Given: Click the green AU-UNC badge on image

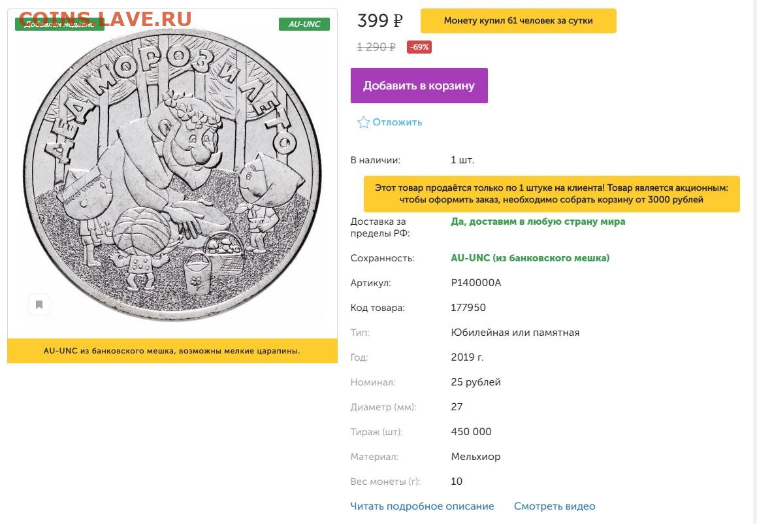Looking at the screenshot, I should click(304, 24).
